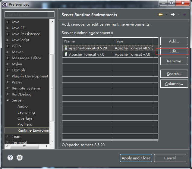Collapse the Server tree node
This screenshot has height=169, width=192.
[8, 100]
